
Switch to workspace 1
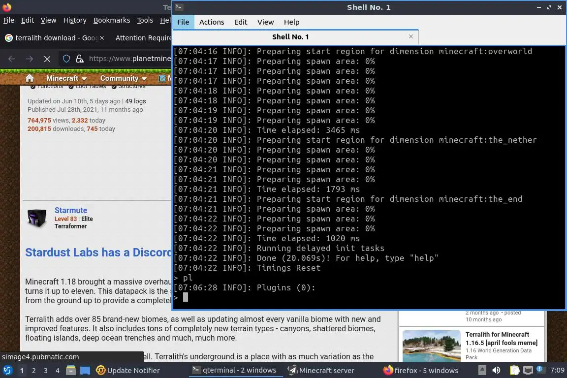[x=22, y=371]
